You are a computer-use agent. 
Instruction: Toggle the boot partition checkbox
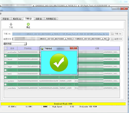(5, 59)
